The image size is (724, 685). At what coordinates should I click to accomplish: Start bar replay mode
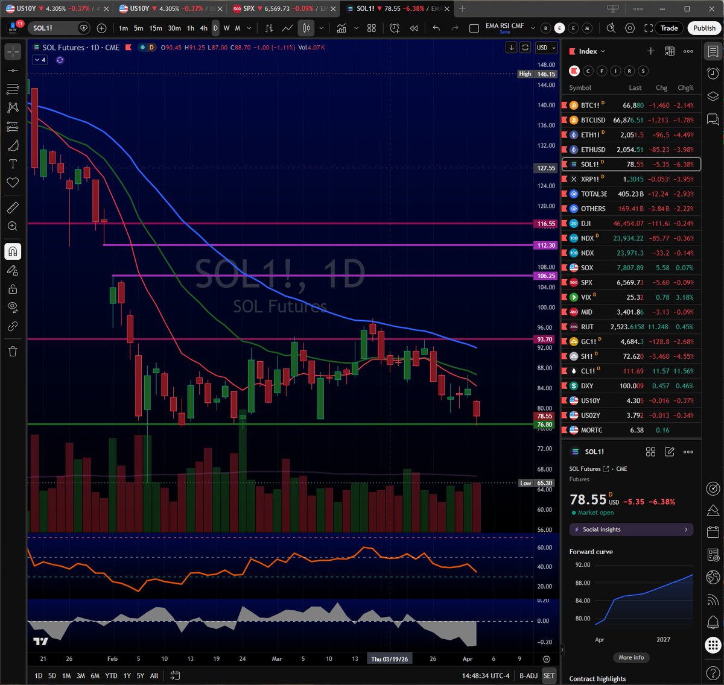click(x=414, y=28)
